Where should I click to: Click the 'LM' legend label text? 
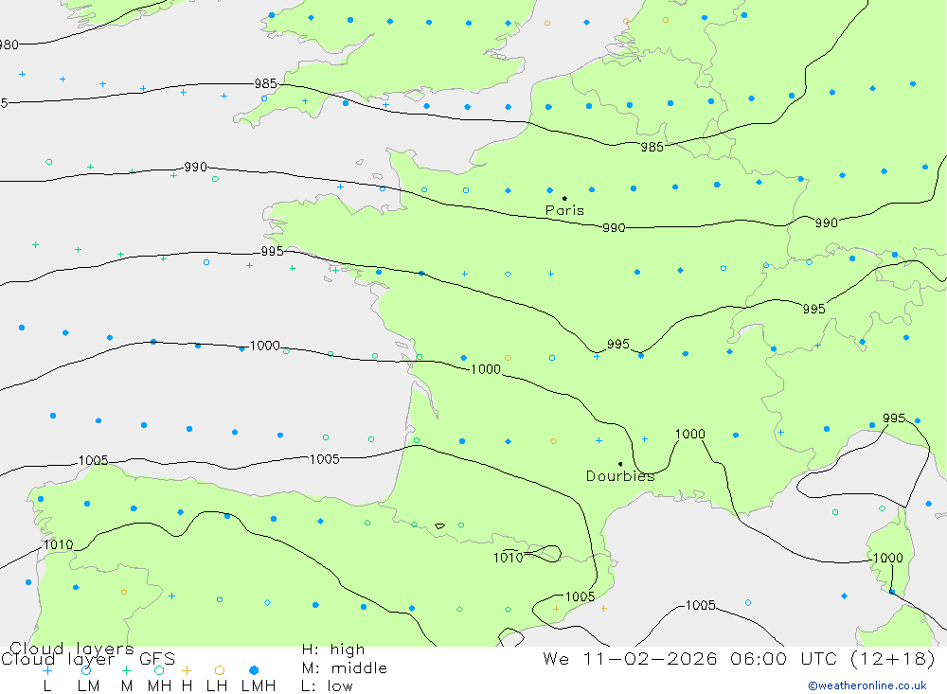tap(88, 686)
